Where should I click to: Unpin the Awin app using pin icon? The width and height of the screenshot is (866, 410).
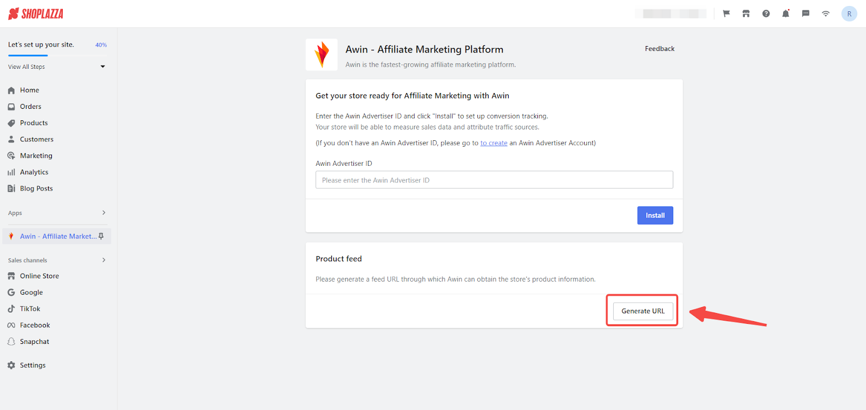[101, 236]
